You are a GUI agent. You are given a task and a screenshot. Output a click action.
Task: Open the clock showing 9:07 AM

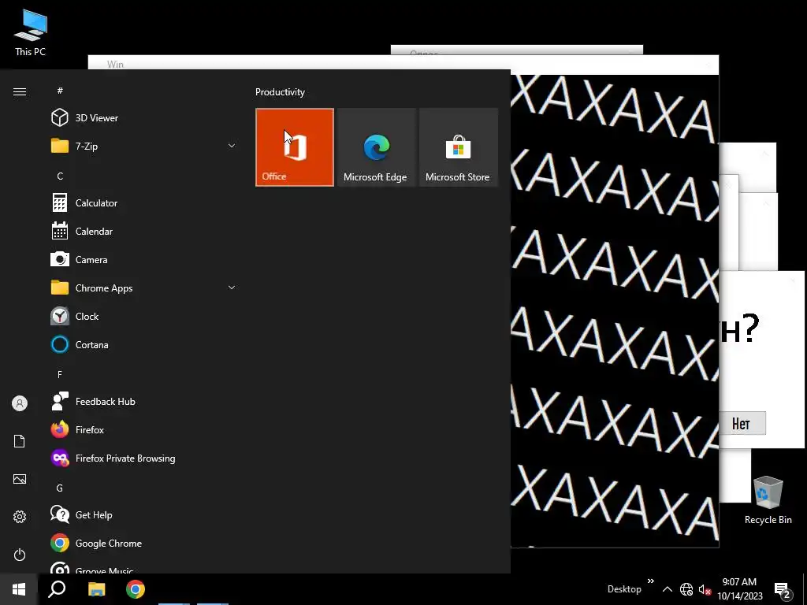tap(739, 589)
